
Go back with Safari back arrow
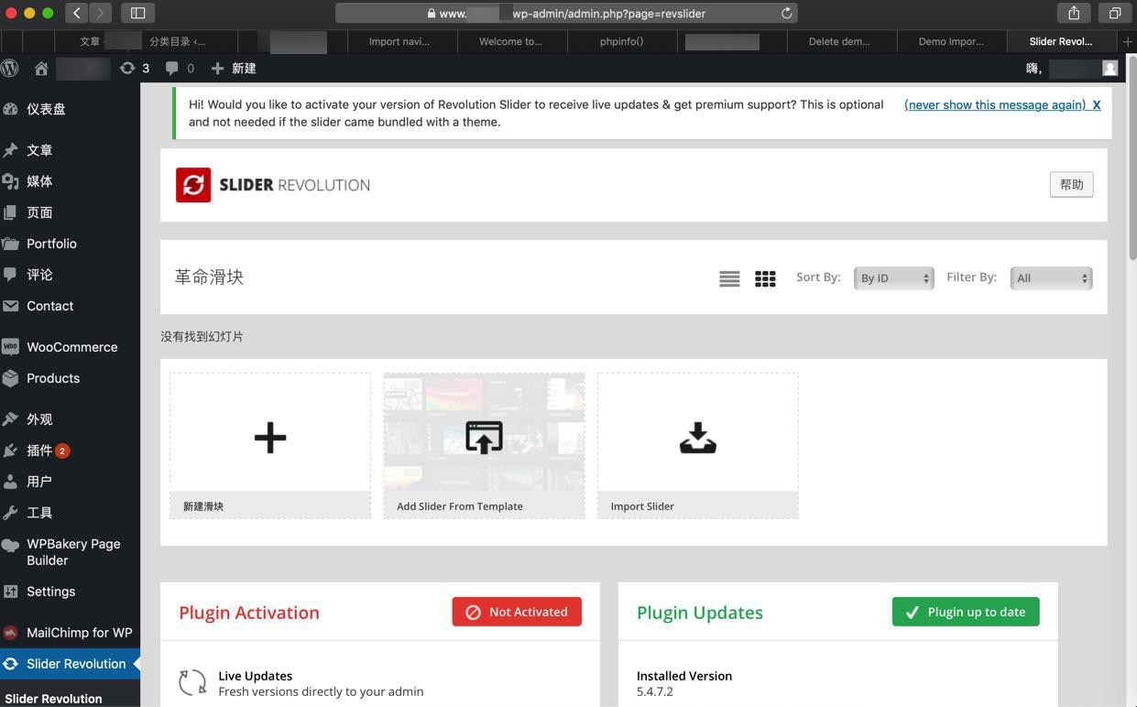(x=77, y=13)
